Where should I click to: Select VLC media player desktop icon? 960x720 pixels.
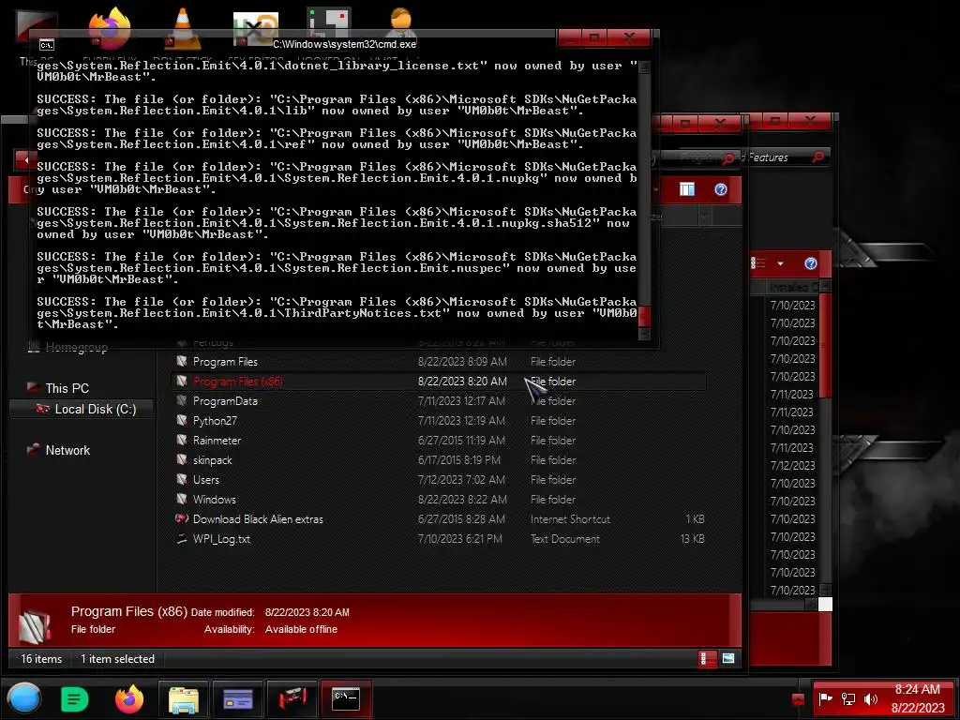tap(183, 27)
